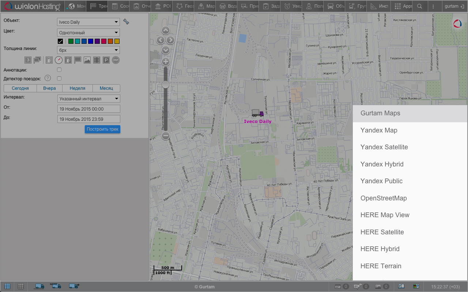Toggle event flag marker icon
468x292 pixels.
pos(78,60)
